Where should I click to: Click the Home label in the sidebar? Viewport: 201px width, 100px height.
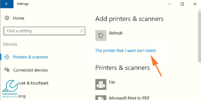(18, 18)
